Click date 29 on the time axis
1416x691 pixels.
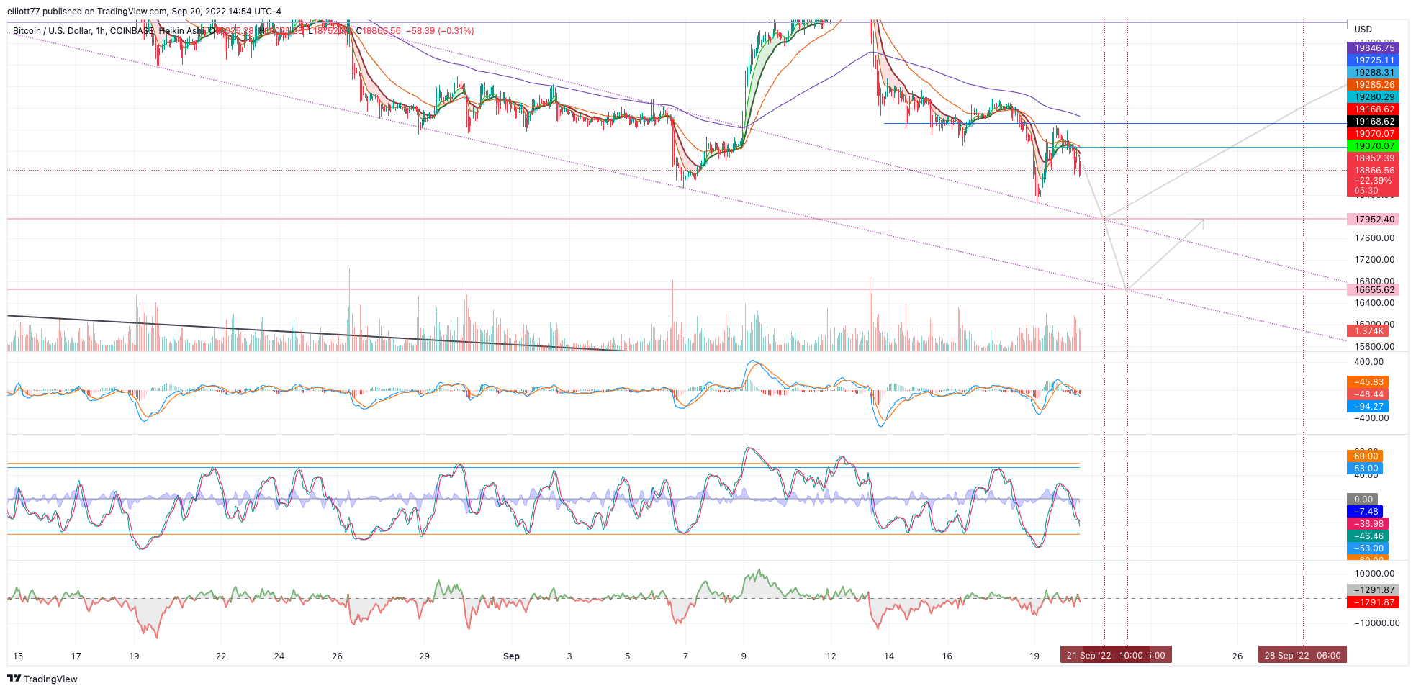click(x=425, y=656)
